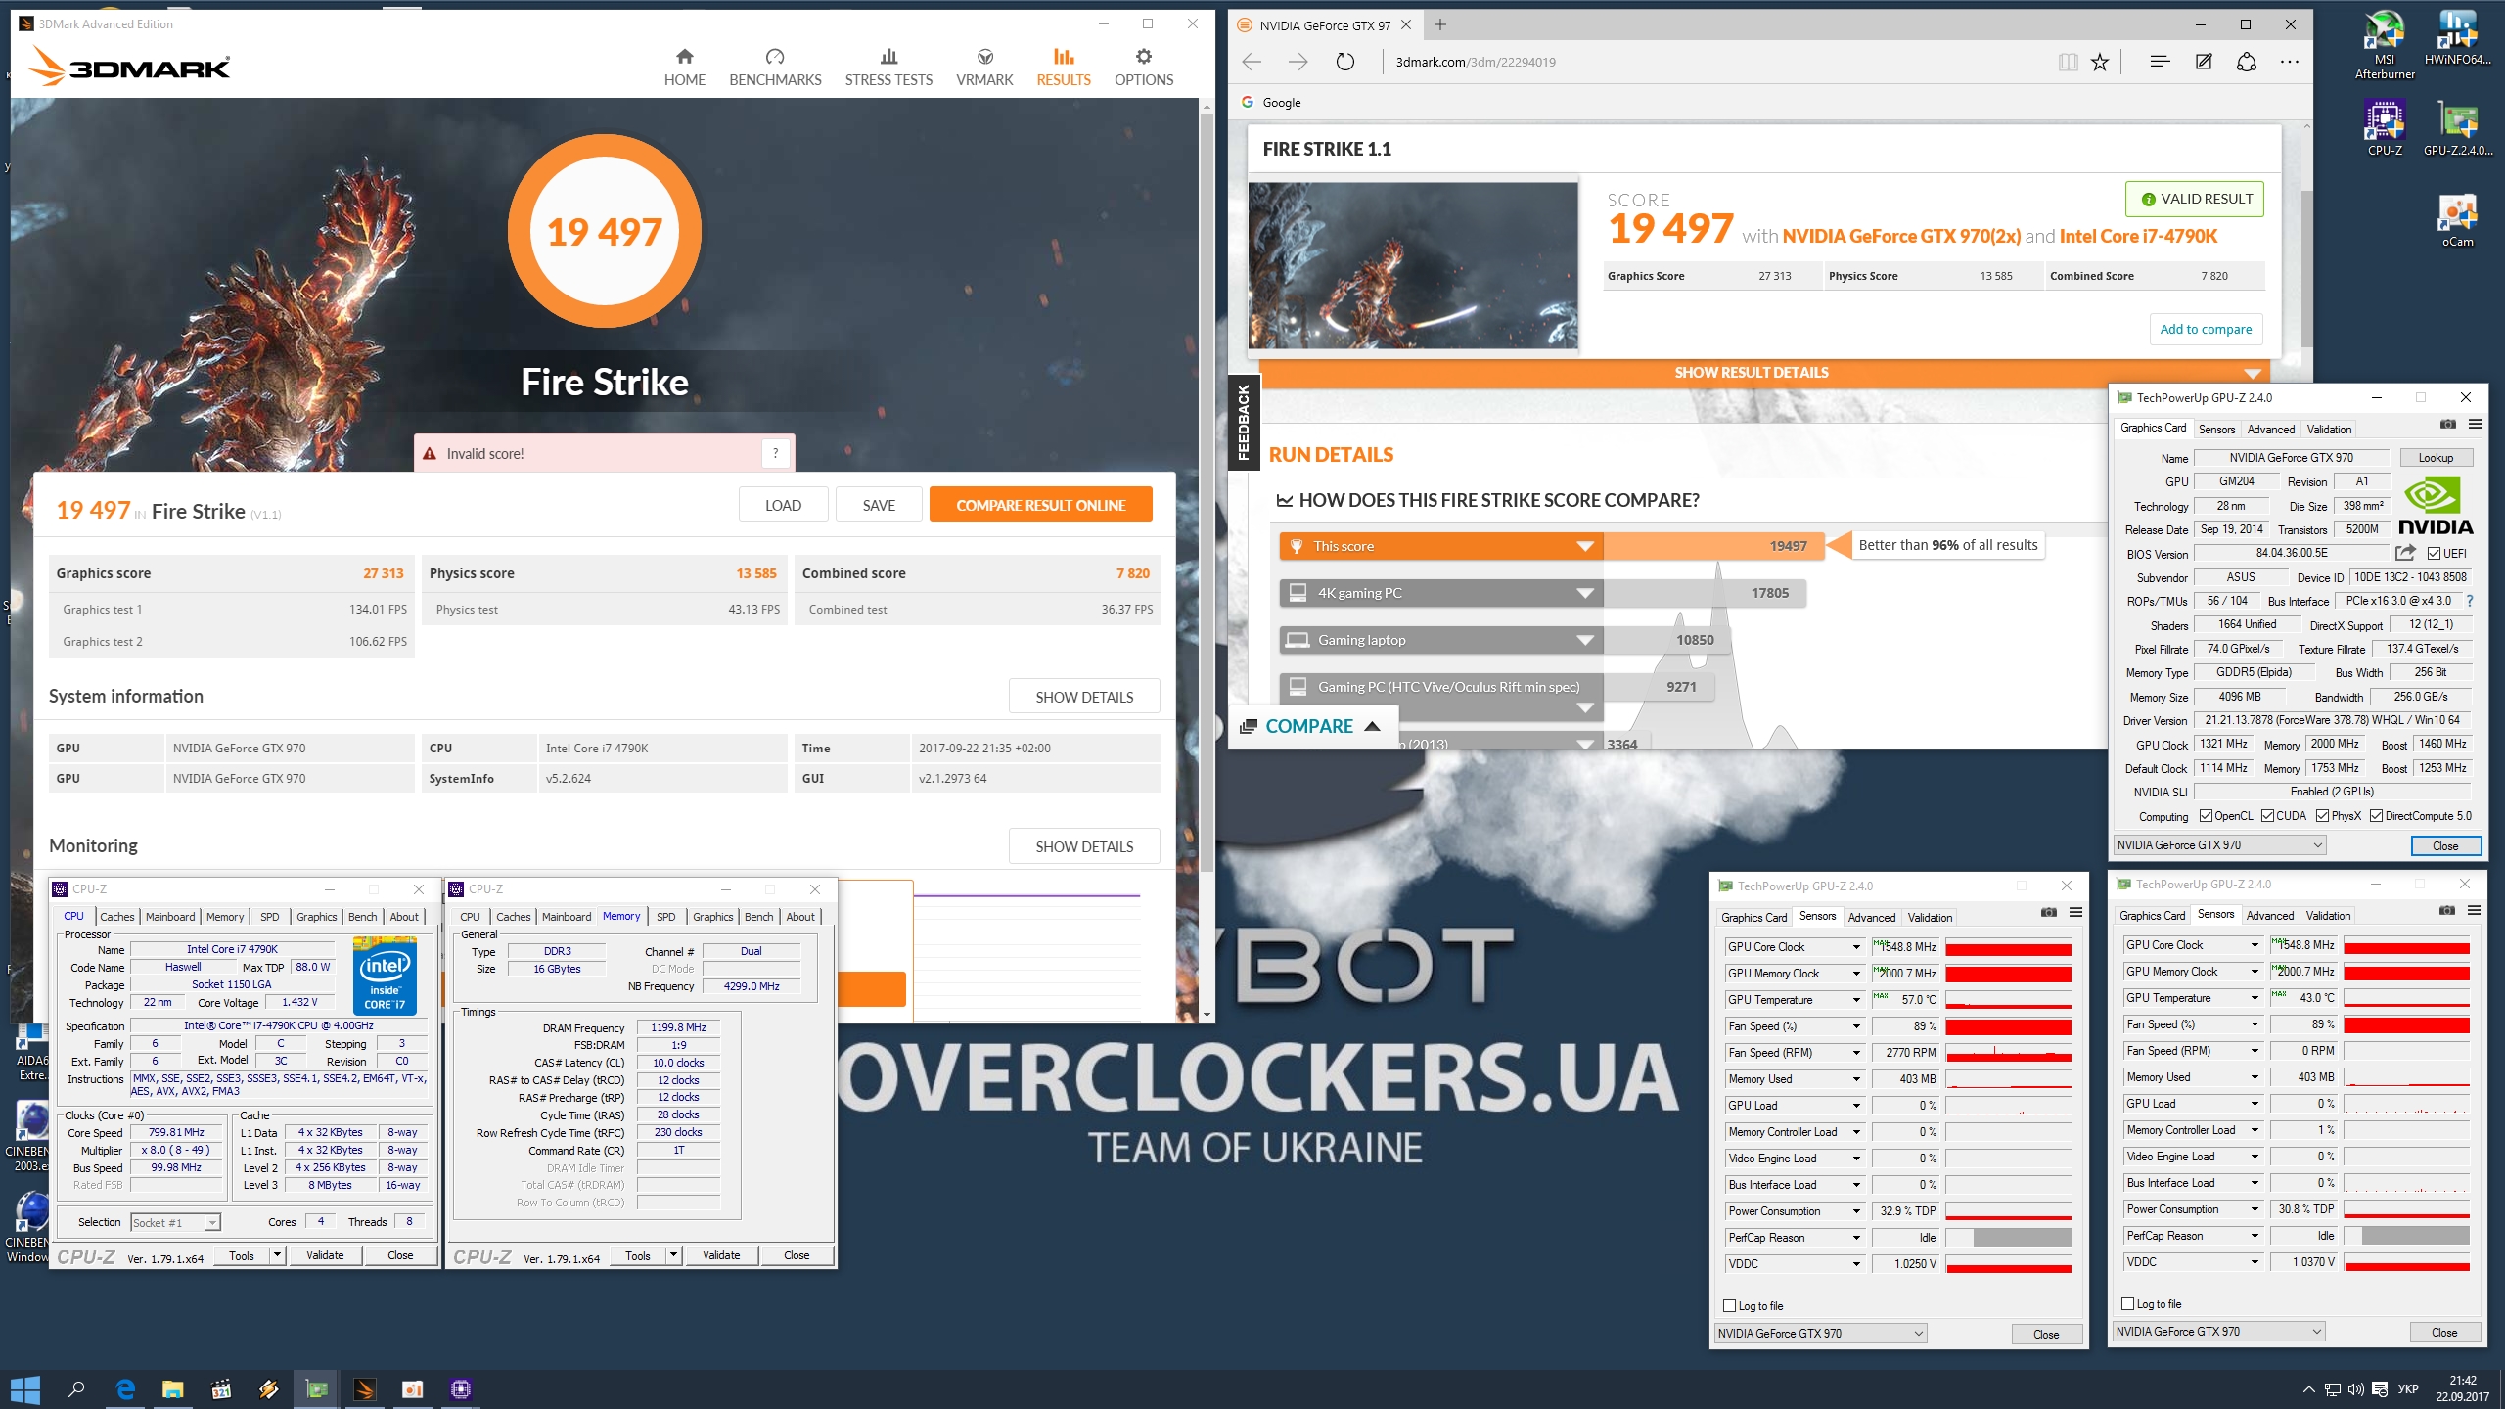This screenshot has width=2505, height=1409.
Task: Open Edge from the taskbar
Action: 124,1388
